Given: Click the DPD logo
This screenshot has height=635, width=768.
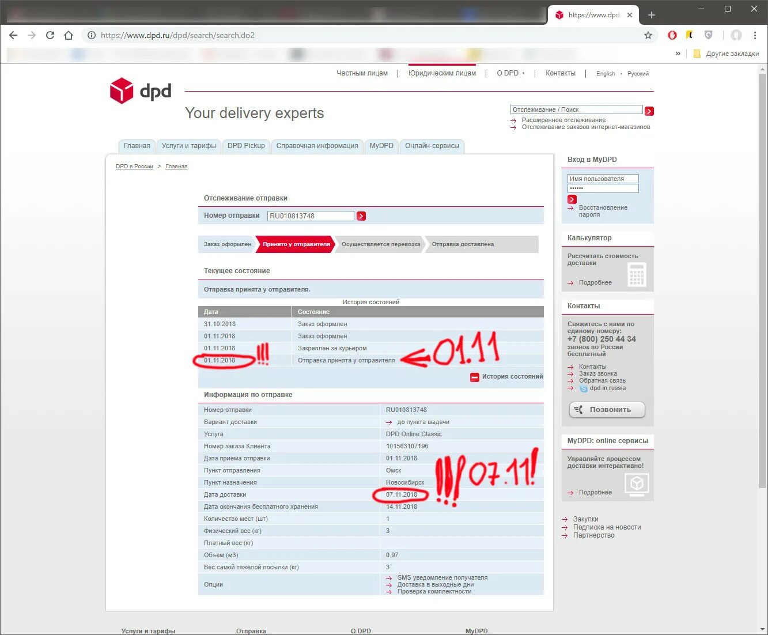Looking at the screenshot, I should click(x=141, y=91).
